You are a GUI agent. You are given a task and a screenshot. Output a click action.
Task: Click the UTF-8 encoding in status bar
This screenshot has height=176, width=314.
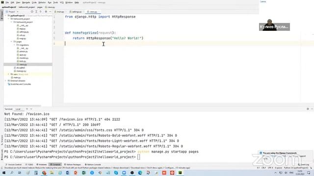click(x=270, y=168)
